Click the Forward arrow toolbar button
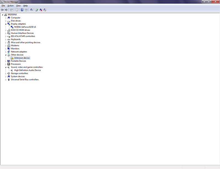Image resolution: width=220 pixels, height=169 pixels. click(x=6, y=10)
